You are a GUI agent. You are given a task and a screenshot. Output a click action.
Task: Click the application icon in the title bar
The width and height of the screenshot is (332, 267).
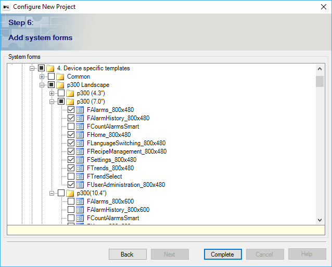6,7
